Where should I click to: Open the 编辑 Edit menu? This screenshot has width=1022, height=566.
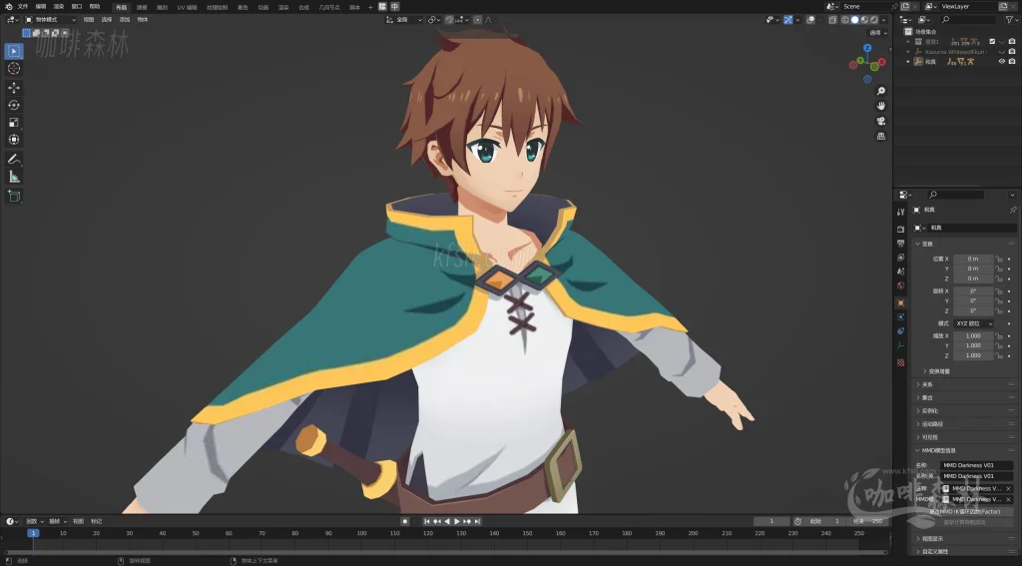point(41,7)
